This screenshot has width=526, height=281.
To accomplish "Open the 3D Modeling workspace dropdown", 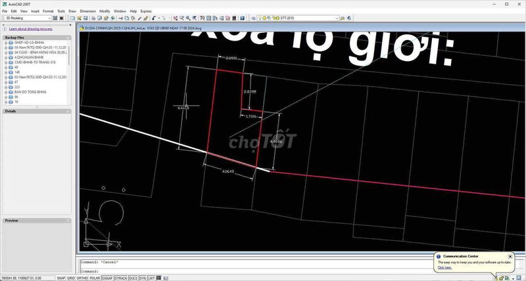I will 64,18.
